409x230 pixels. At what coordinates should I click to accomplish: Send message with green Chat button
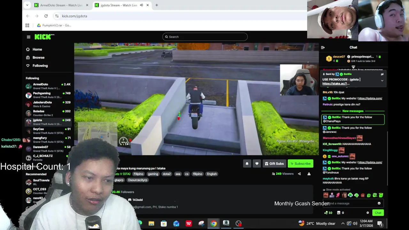(378, 213)
